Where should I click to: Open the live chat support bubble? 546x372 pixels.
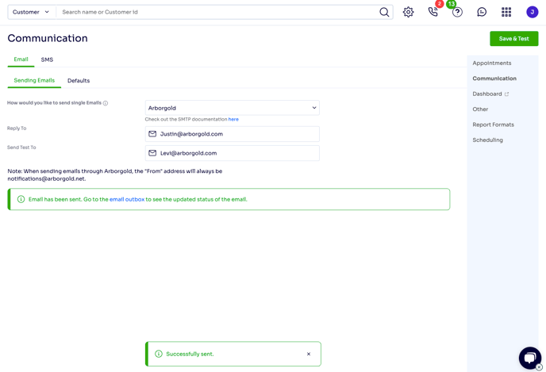coord(530,358)
